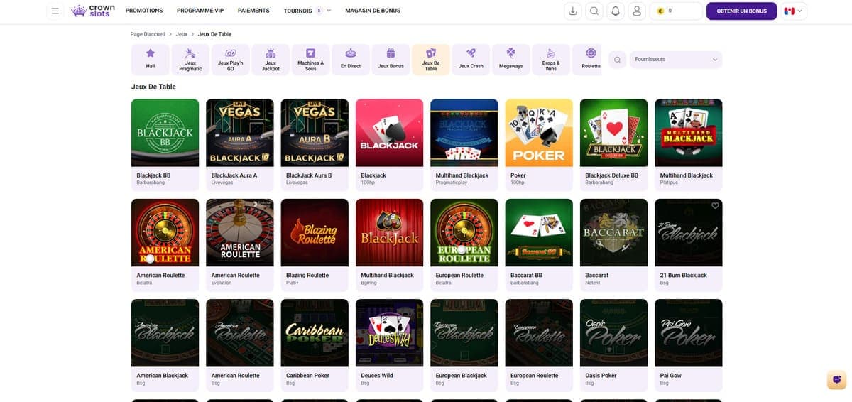Open the notifications bell icon
Image resolution: width=852 pixels, height=402 pixels.
coord(616,11)
